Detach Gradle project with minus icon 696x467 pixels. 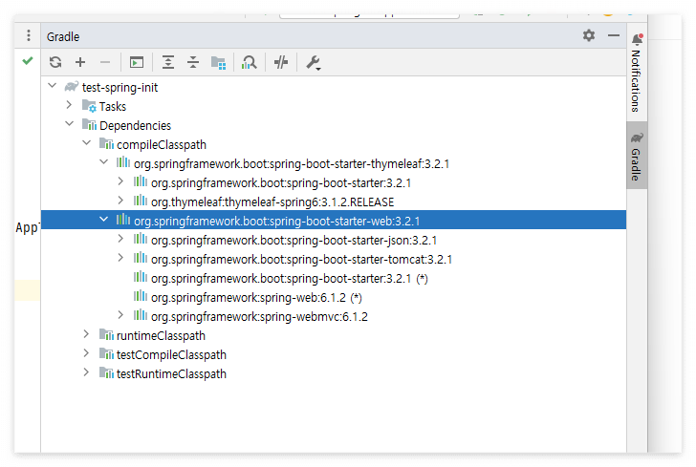(105, 62)
